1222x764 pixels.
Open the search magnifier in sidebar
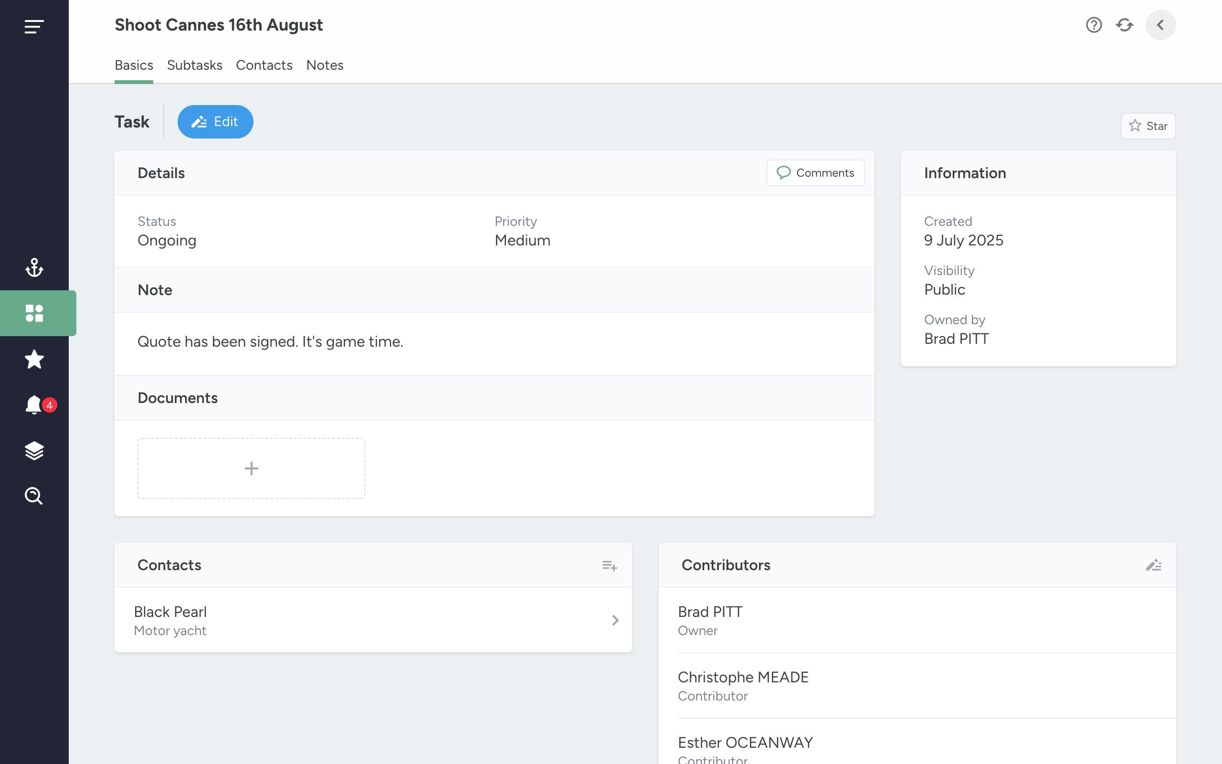[34, 496]
